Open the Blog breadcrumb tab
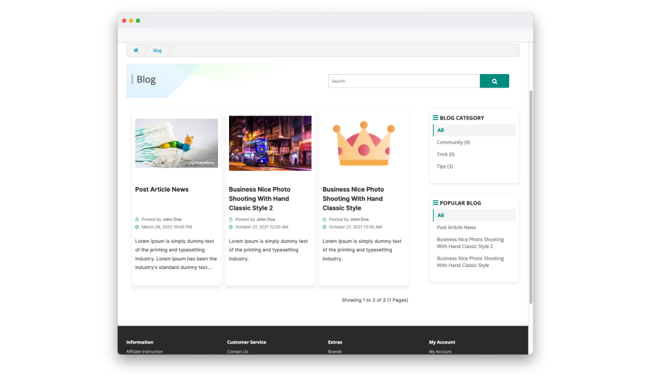 158,51
